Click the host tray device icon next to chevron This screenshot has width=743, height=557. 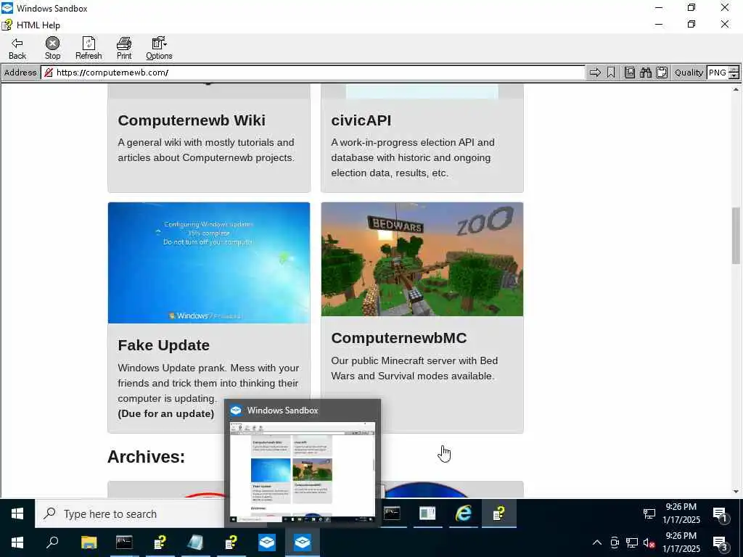click(615, 542)
